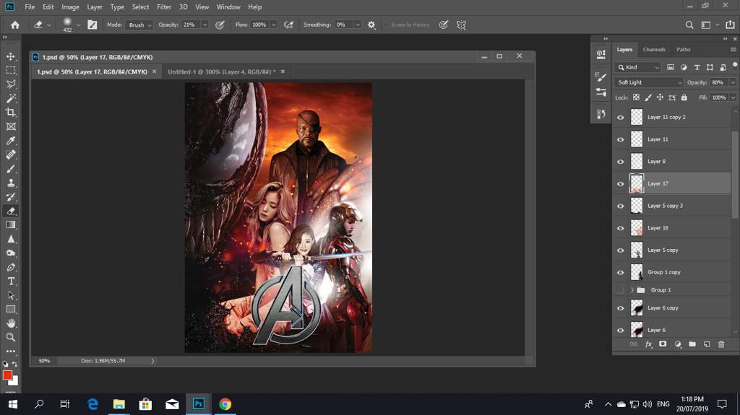Select the Brush tool
Screen dimensions: 740x415
click(x=10, y=169)
